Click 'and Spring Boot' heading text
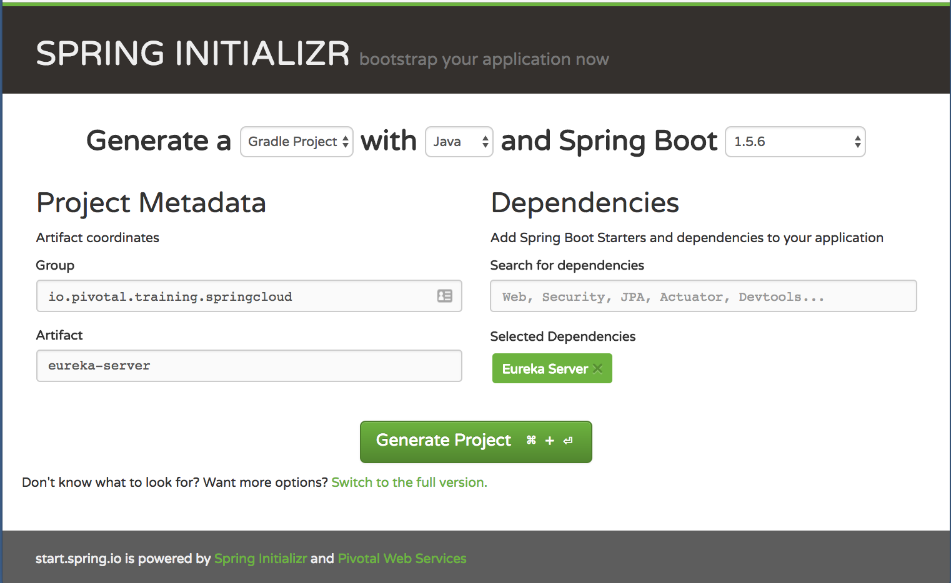Viewport: 951px width, 583px height. click(x=609, y=141)
